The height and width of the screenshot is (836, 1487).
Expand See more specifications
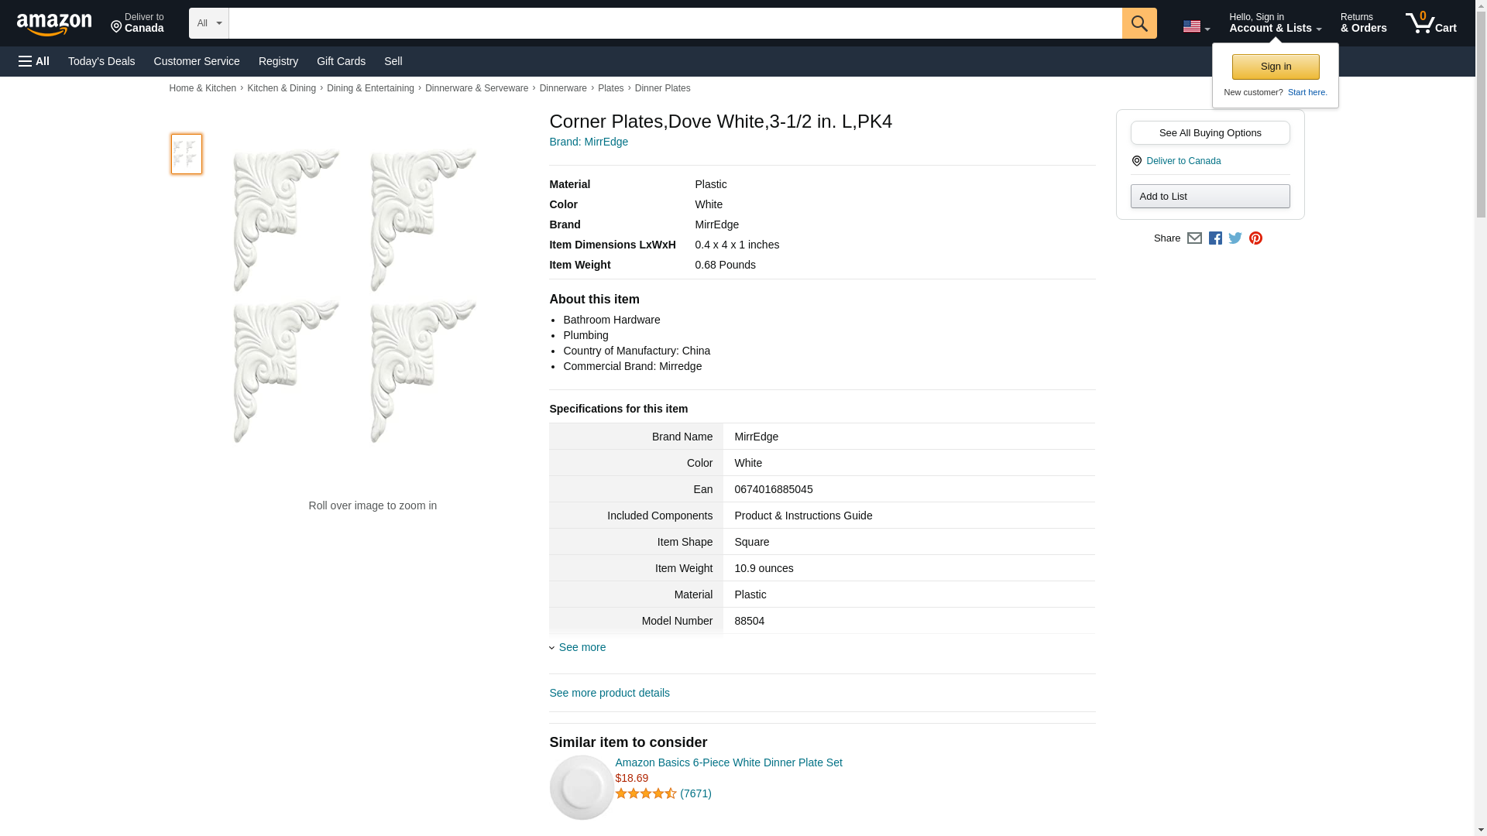[582, 647]
